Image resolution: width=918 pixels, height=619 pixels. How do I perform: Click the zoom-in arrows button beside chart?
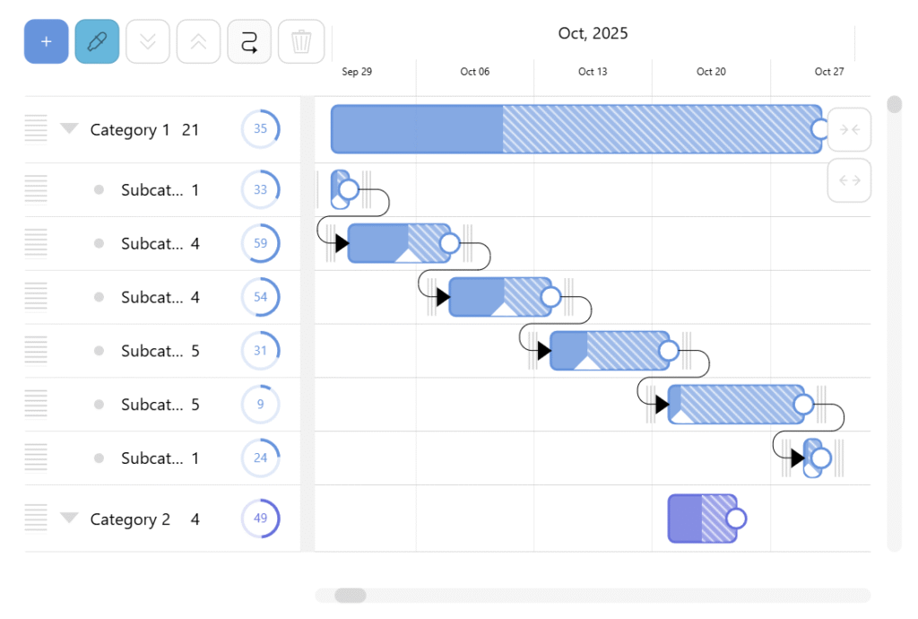(849, 130)
